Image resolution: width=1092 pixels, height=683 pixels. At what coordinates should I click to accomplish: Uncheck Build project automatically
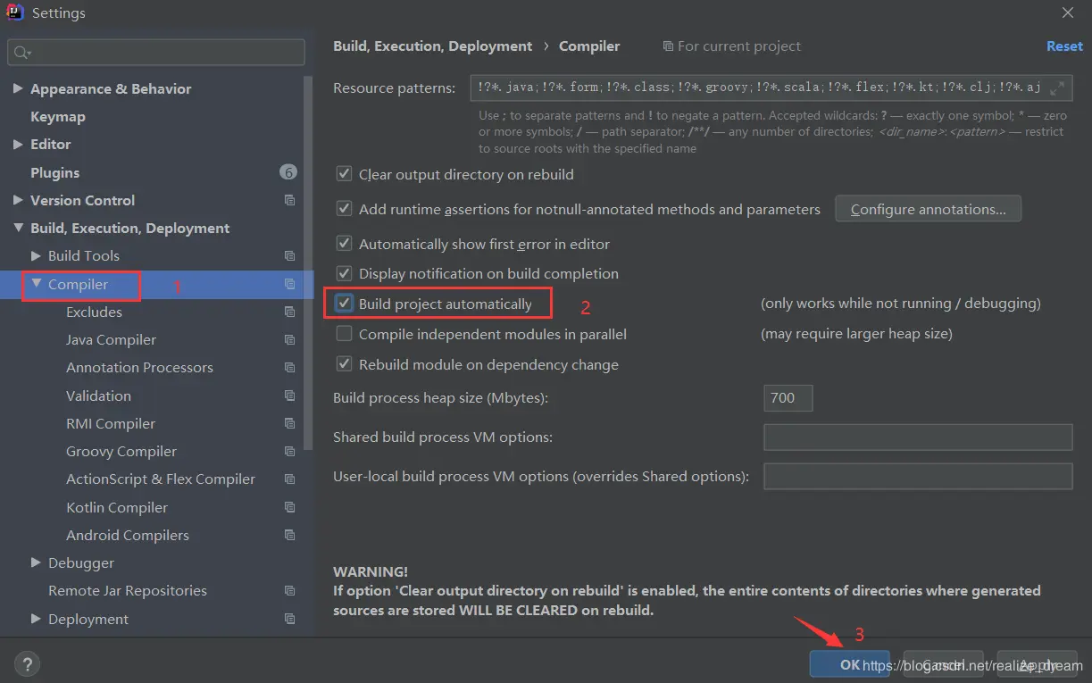click(344, 304)
